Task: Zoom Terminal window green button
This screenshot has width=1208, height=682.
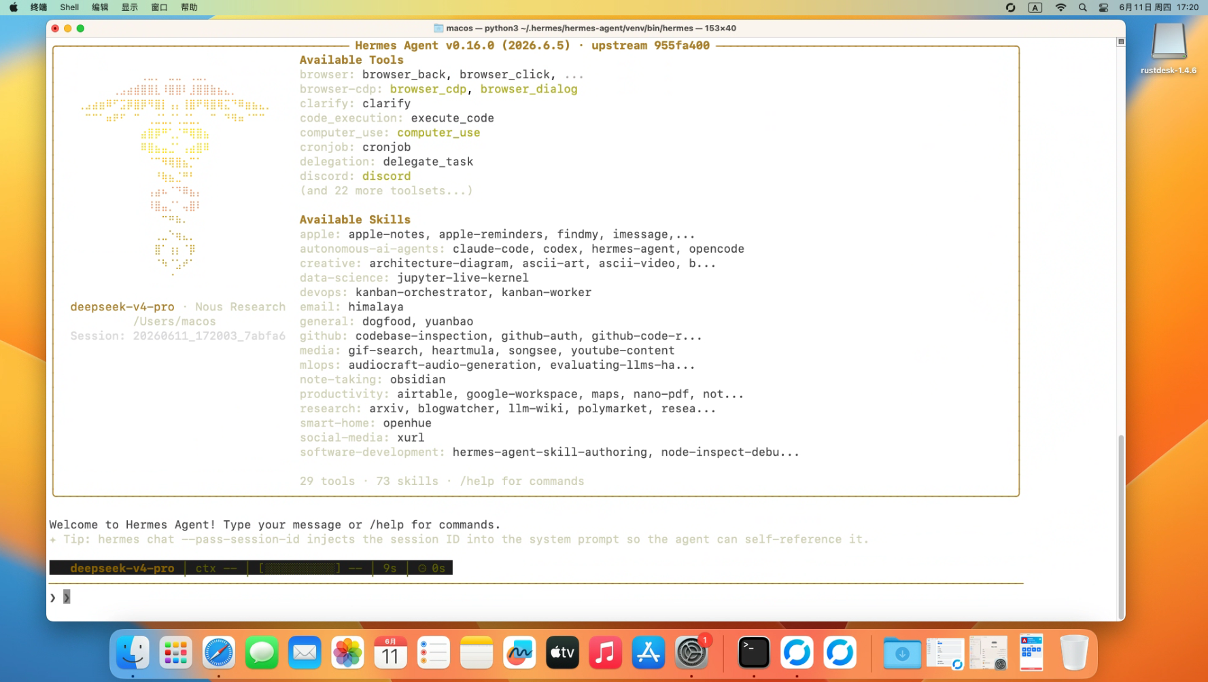Action: point(80,29)
